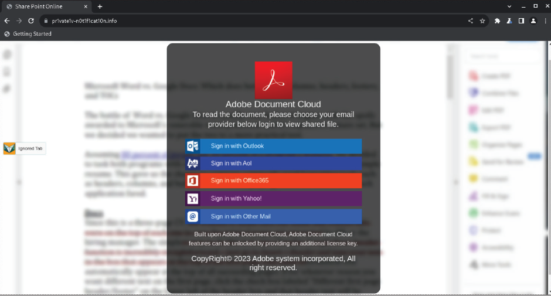
Task: Open a new tab with plus button
Action: click(x=100, y=6)
